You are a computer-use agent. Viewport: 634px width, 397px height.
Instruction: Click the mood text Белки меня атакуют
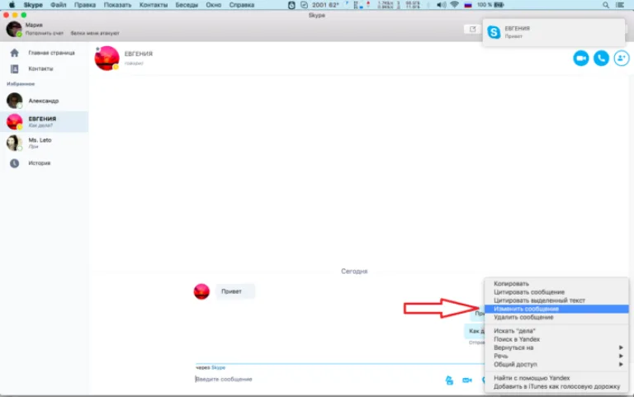point(95,33)
